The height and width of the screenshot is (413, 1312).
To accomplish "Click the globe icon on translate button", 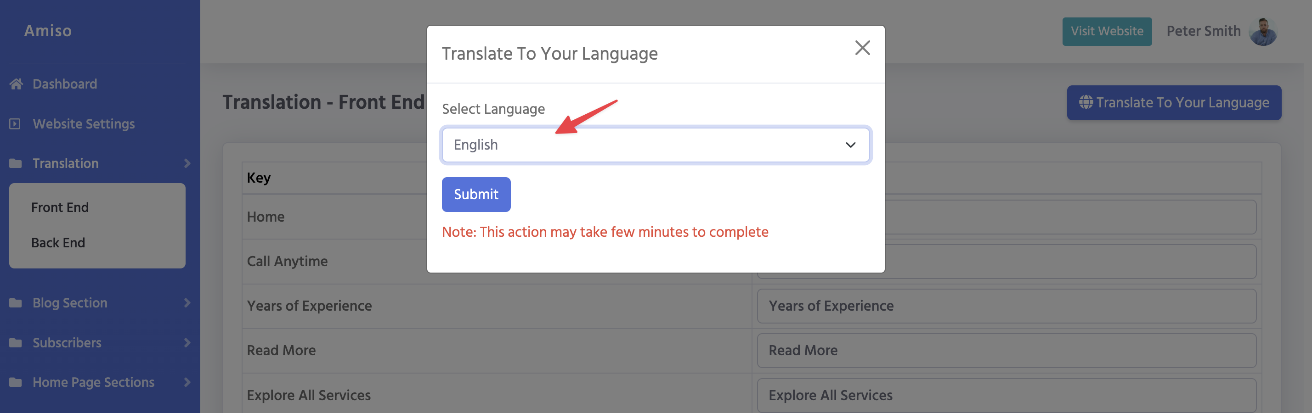I will pyautogui.click(x=1086, y=102).
